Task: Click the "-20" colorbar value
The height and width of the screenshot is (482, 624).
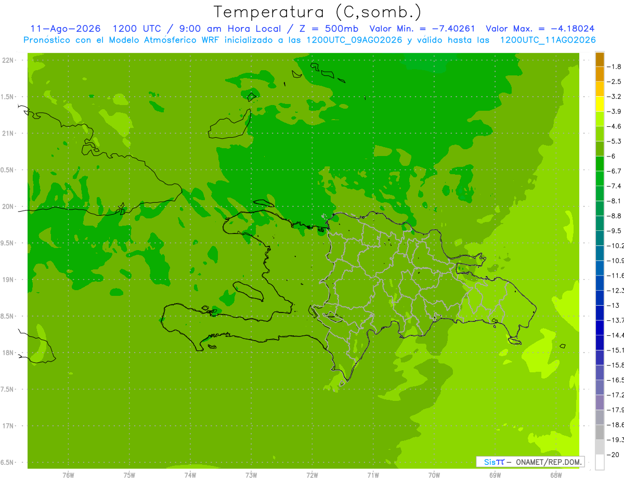Action: (x=614, y=454)
